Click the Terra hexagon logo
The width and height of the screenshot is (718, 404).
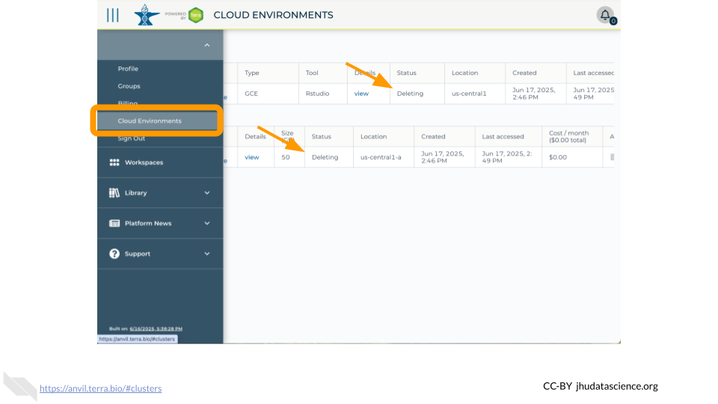pos(196,15)
